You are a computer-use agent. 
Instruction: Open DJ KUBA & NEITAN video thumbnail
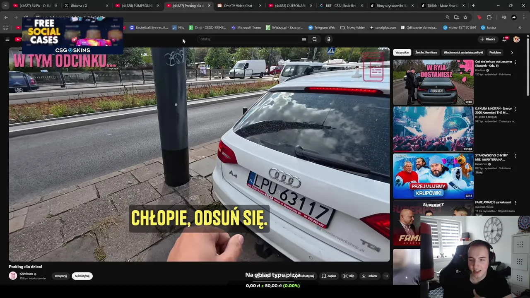point(433,129)
